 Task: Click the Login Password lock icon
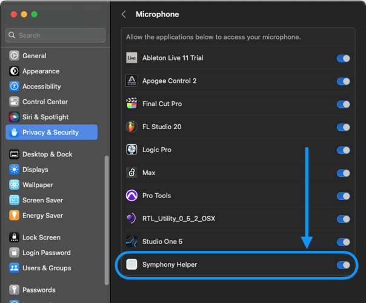point(14,253)
